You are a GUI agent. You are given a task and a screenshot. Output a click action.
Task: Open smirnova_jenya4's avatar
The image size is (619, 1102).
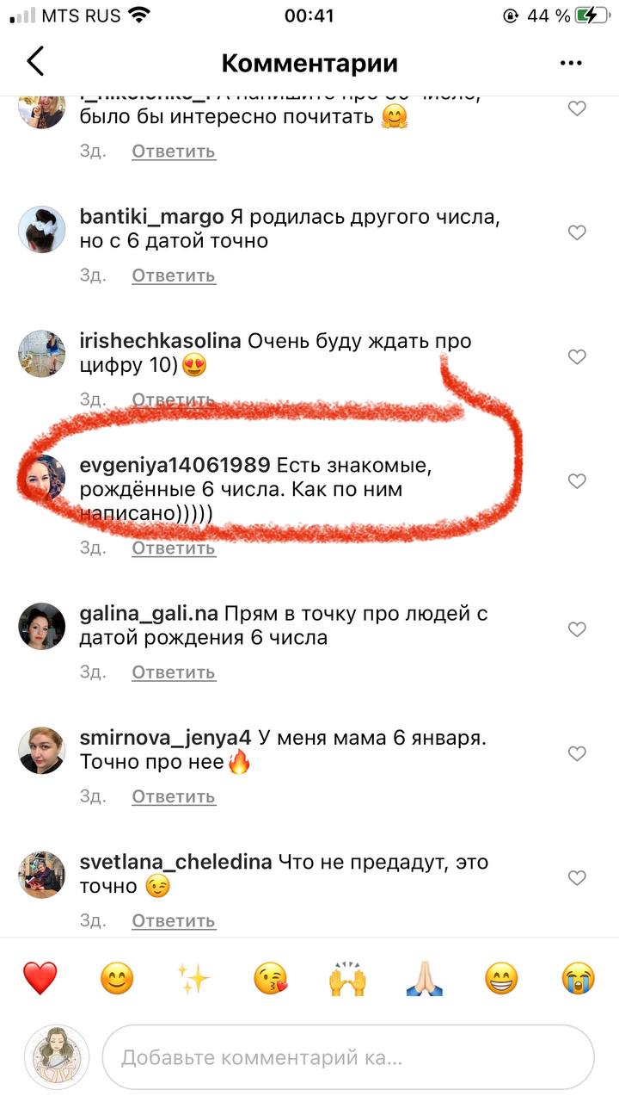pyautogui.click(x=42, y=750)
